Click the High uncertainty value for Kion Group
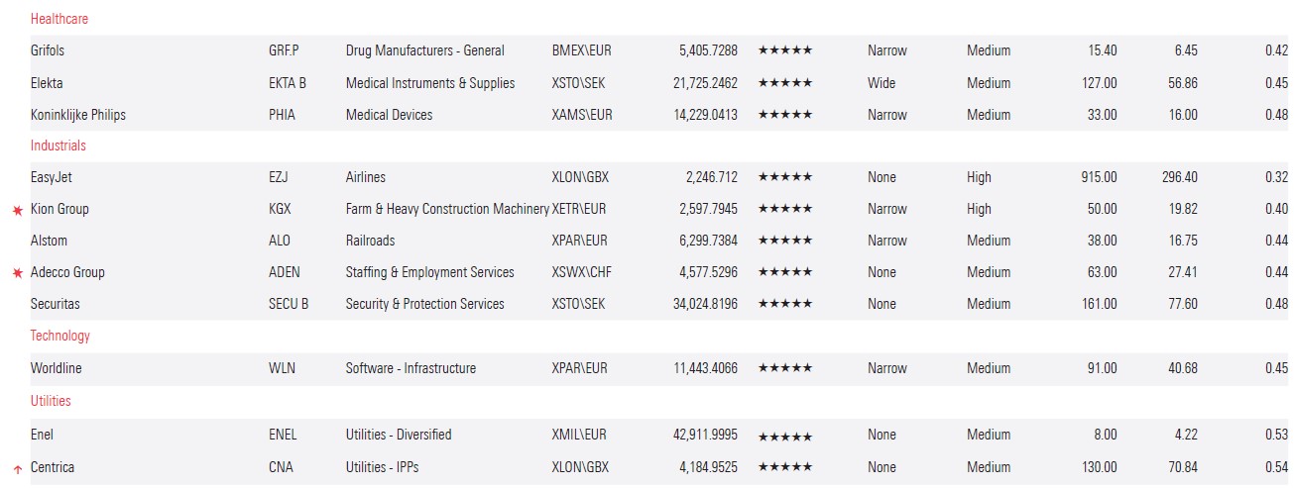Screen dimensions: 1294x488 coord(979,209)
